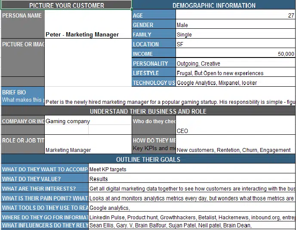This screenshot has height=230, width=296.
Task: Select the 'Outgoing, Creative' personality cell
Action: (x=235, y=64)
